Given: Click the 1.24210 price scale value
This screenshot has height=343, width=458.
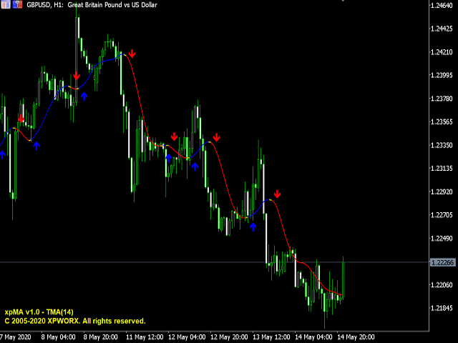Looking at the screenshot, I should [x=442, y=52].
